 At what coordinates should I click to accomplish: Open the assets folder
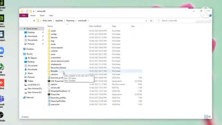pyautogui.click(x=53, y=31)
